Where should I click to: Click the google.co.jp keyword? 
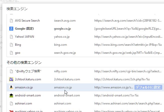click(62, 29)
